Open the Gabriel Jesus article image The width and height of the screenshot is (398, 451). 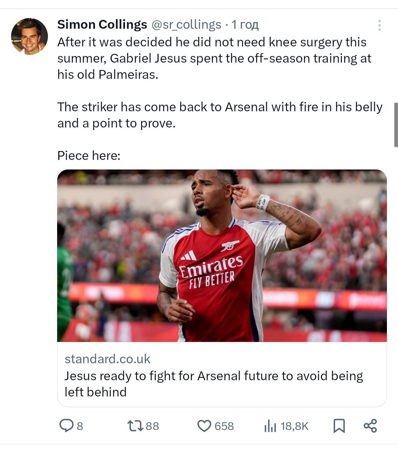pyautogui.click(x=222, y=255)
